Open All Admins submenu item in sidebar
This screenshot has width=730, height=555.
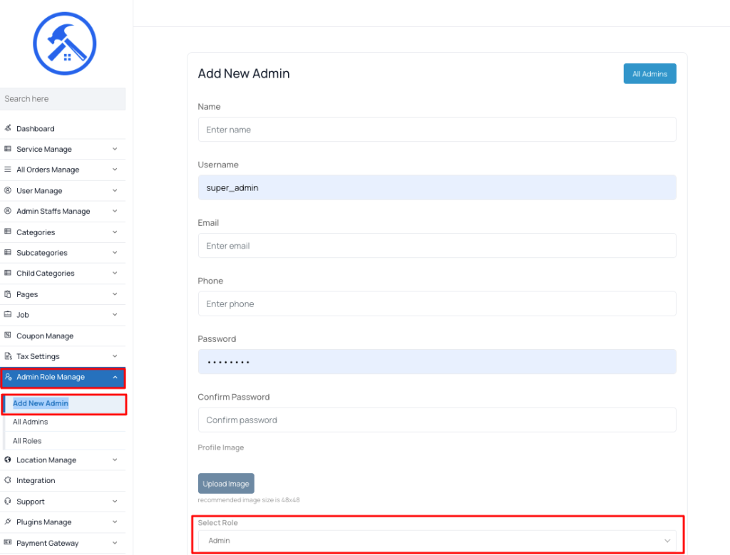(65, 422)
